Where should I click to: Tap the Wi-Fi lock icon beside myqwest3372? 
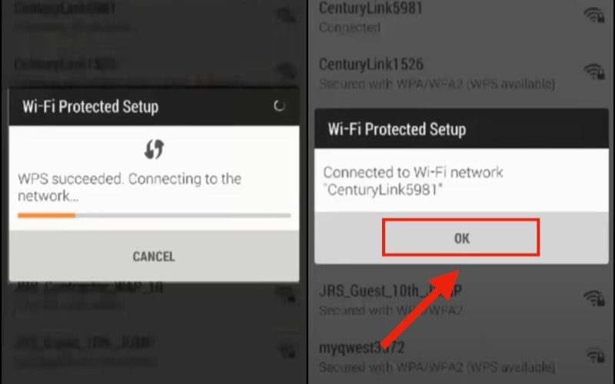pos(593,355)
